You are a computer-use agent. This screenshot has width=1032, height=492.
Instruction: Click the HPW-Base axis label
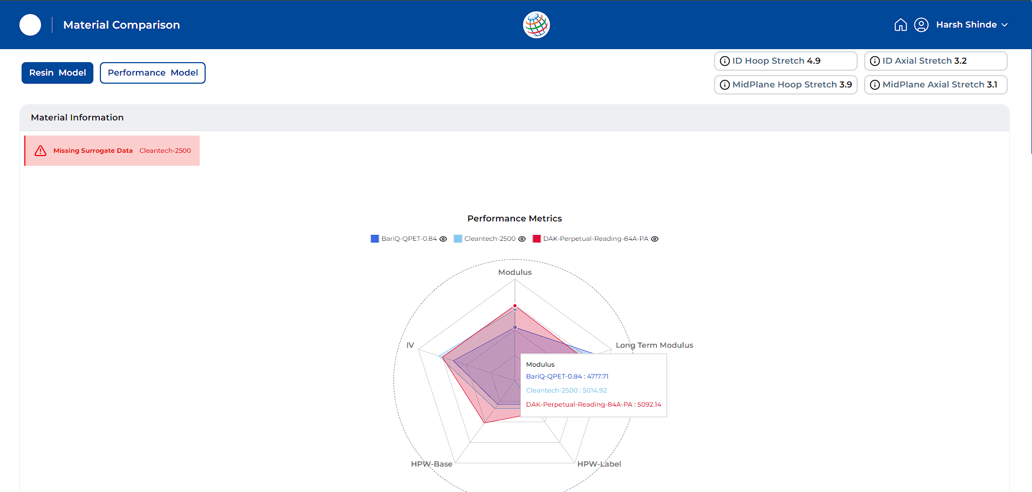(x=432, y=464)
